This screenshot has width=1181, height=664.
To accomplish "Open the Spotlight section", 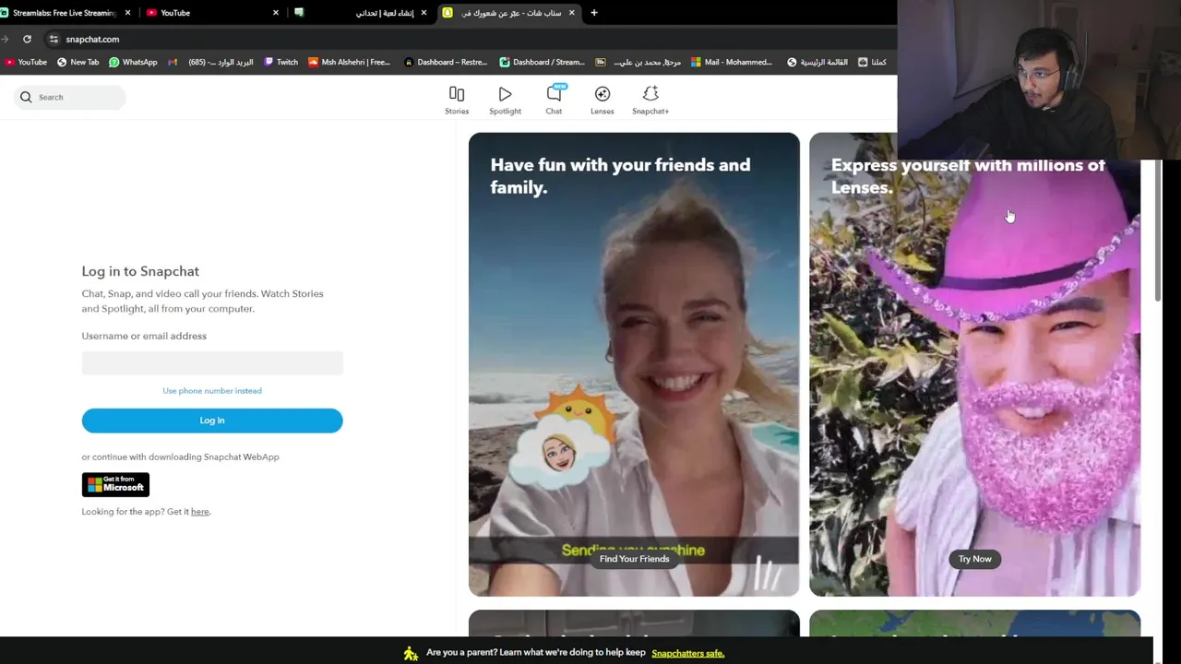I will tap(505, 101).
